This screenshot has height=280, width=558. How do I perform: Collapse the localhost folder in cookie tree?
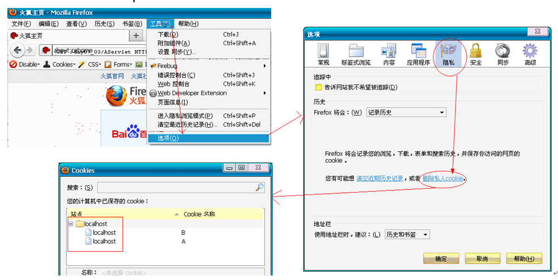click(x=71, y=224)
